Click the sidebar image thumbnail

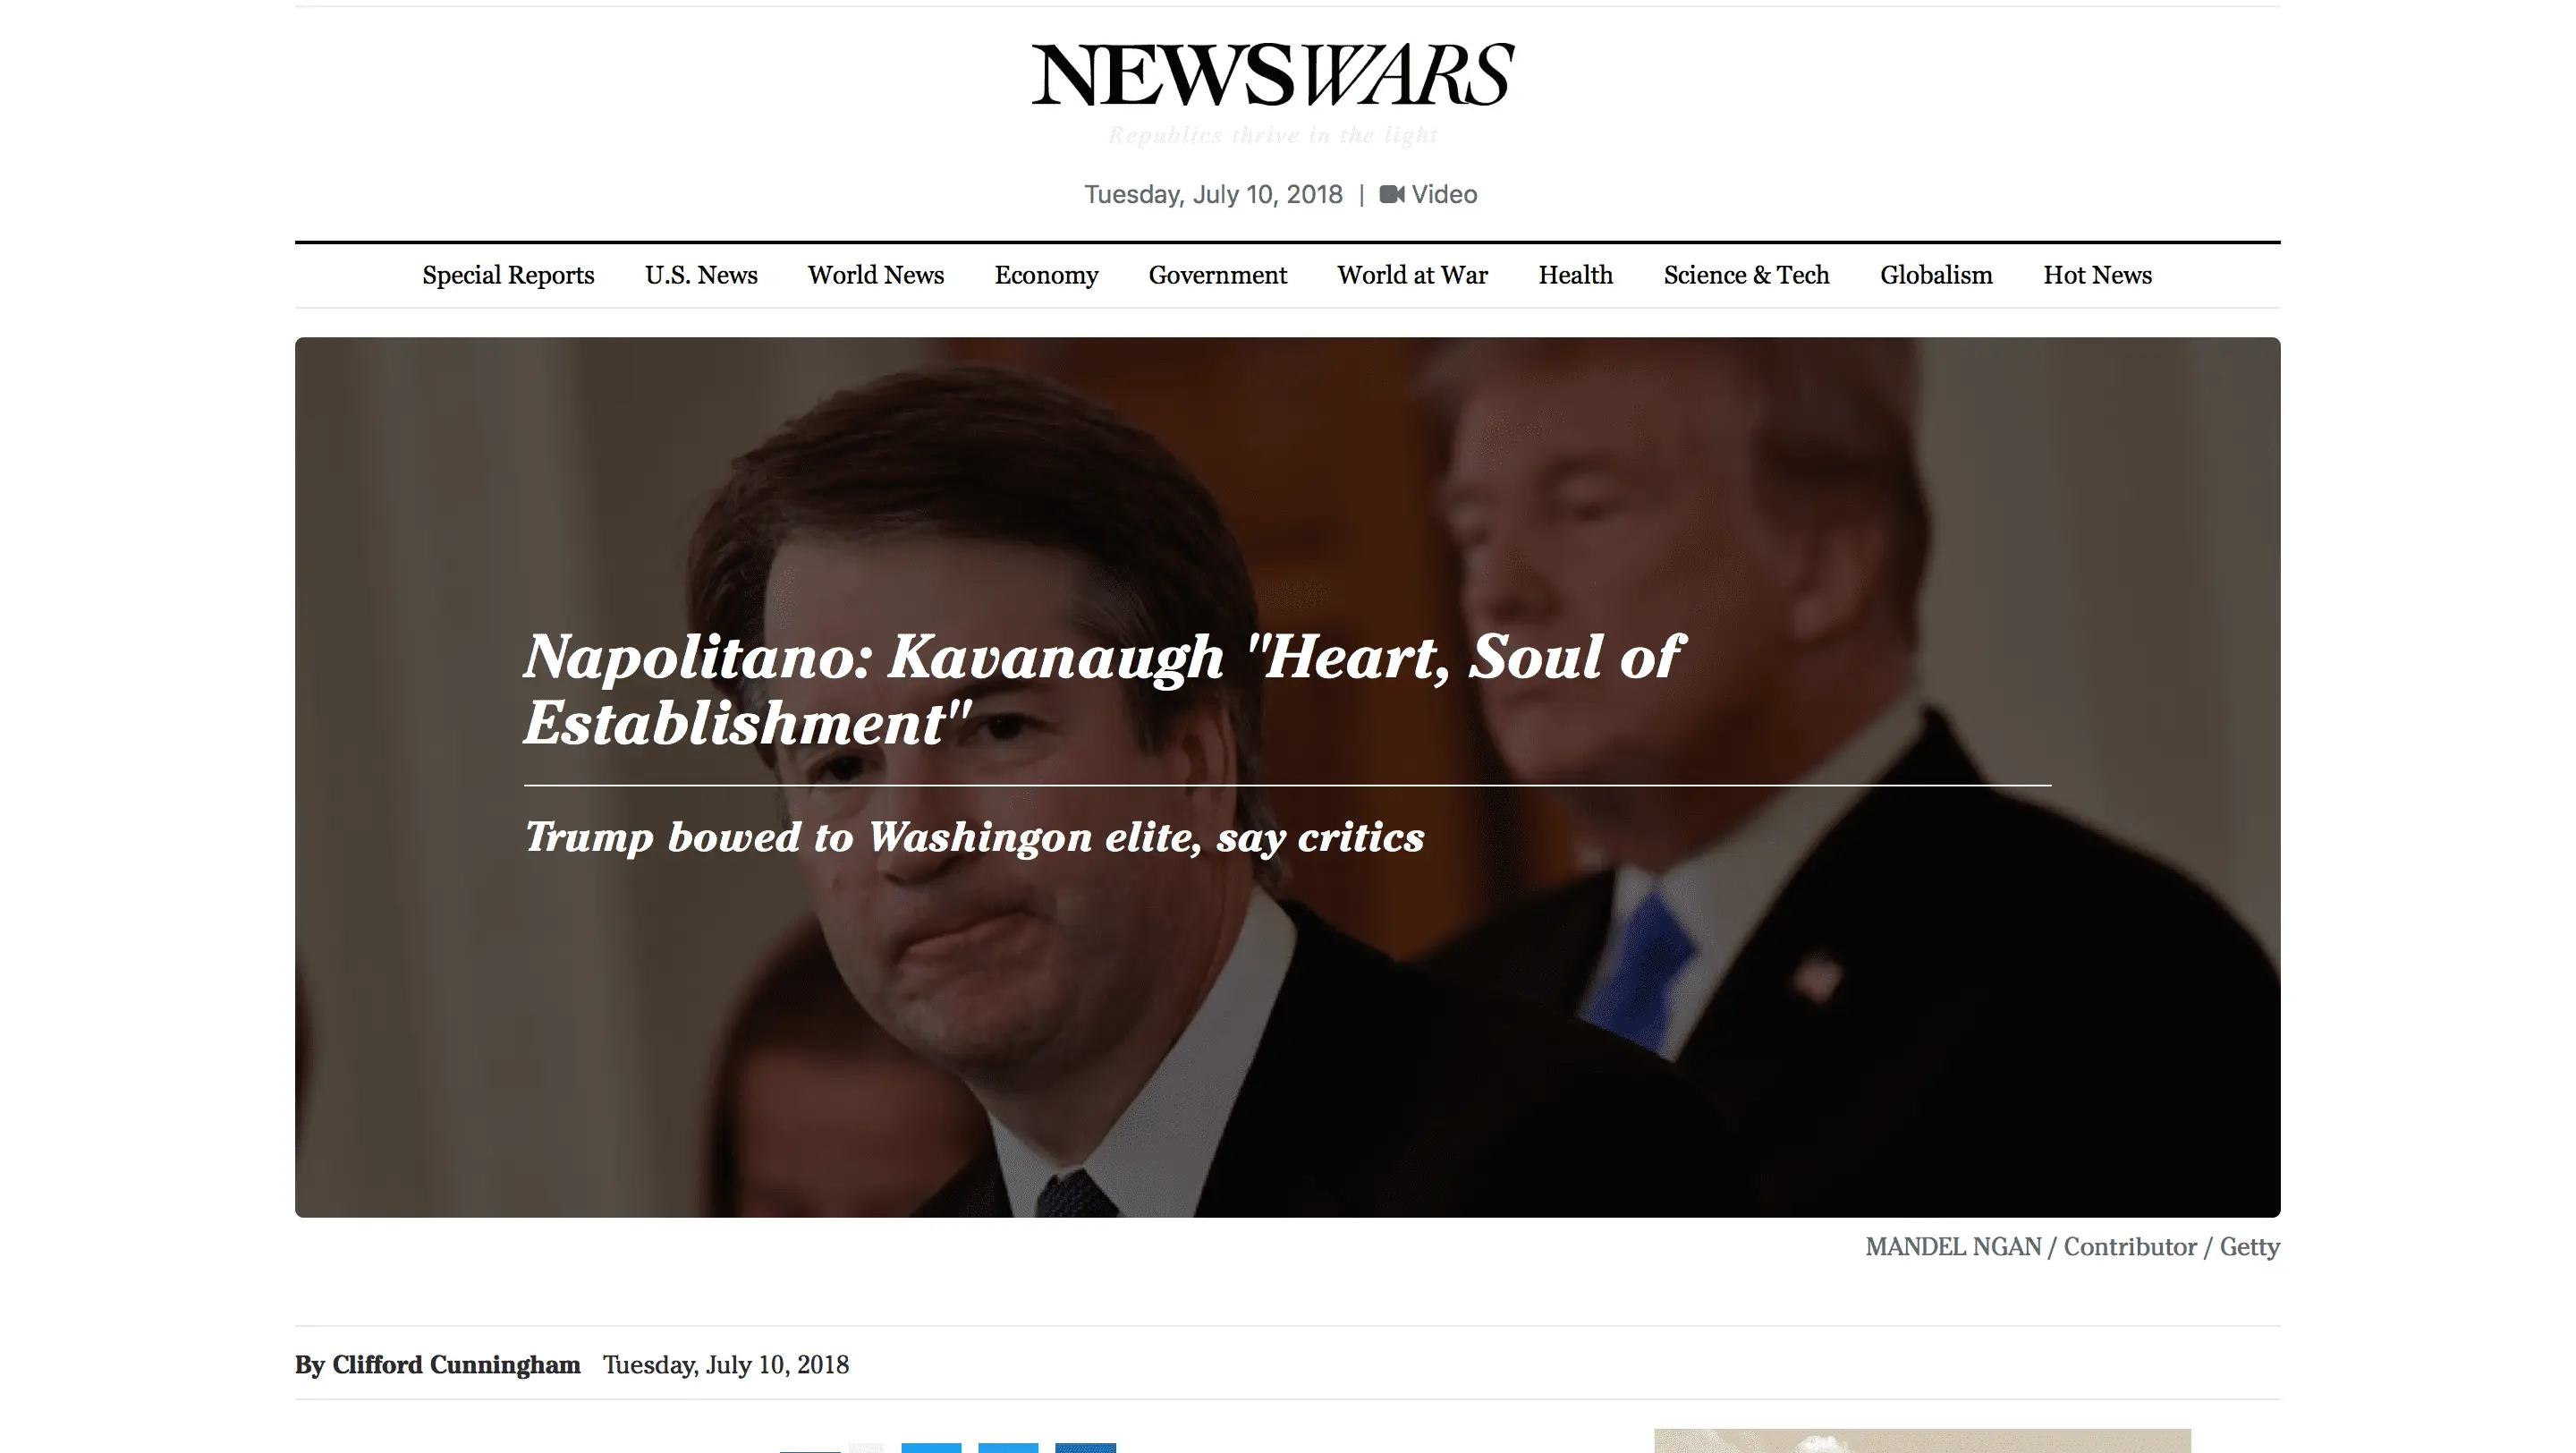click(x=1922, y=1441)
